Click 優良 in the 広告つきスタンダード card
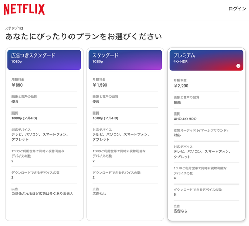 tap(15, 102)
